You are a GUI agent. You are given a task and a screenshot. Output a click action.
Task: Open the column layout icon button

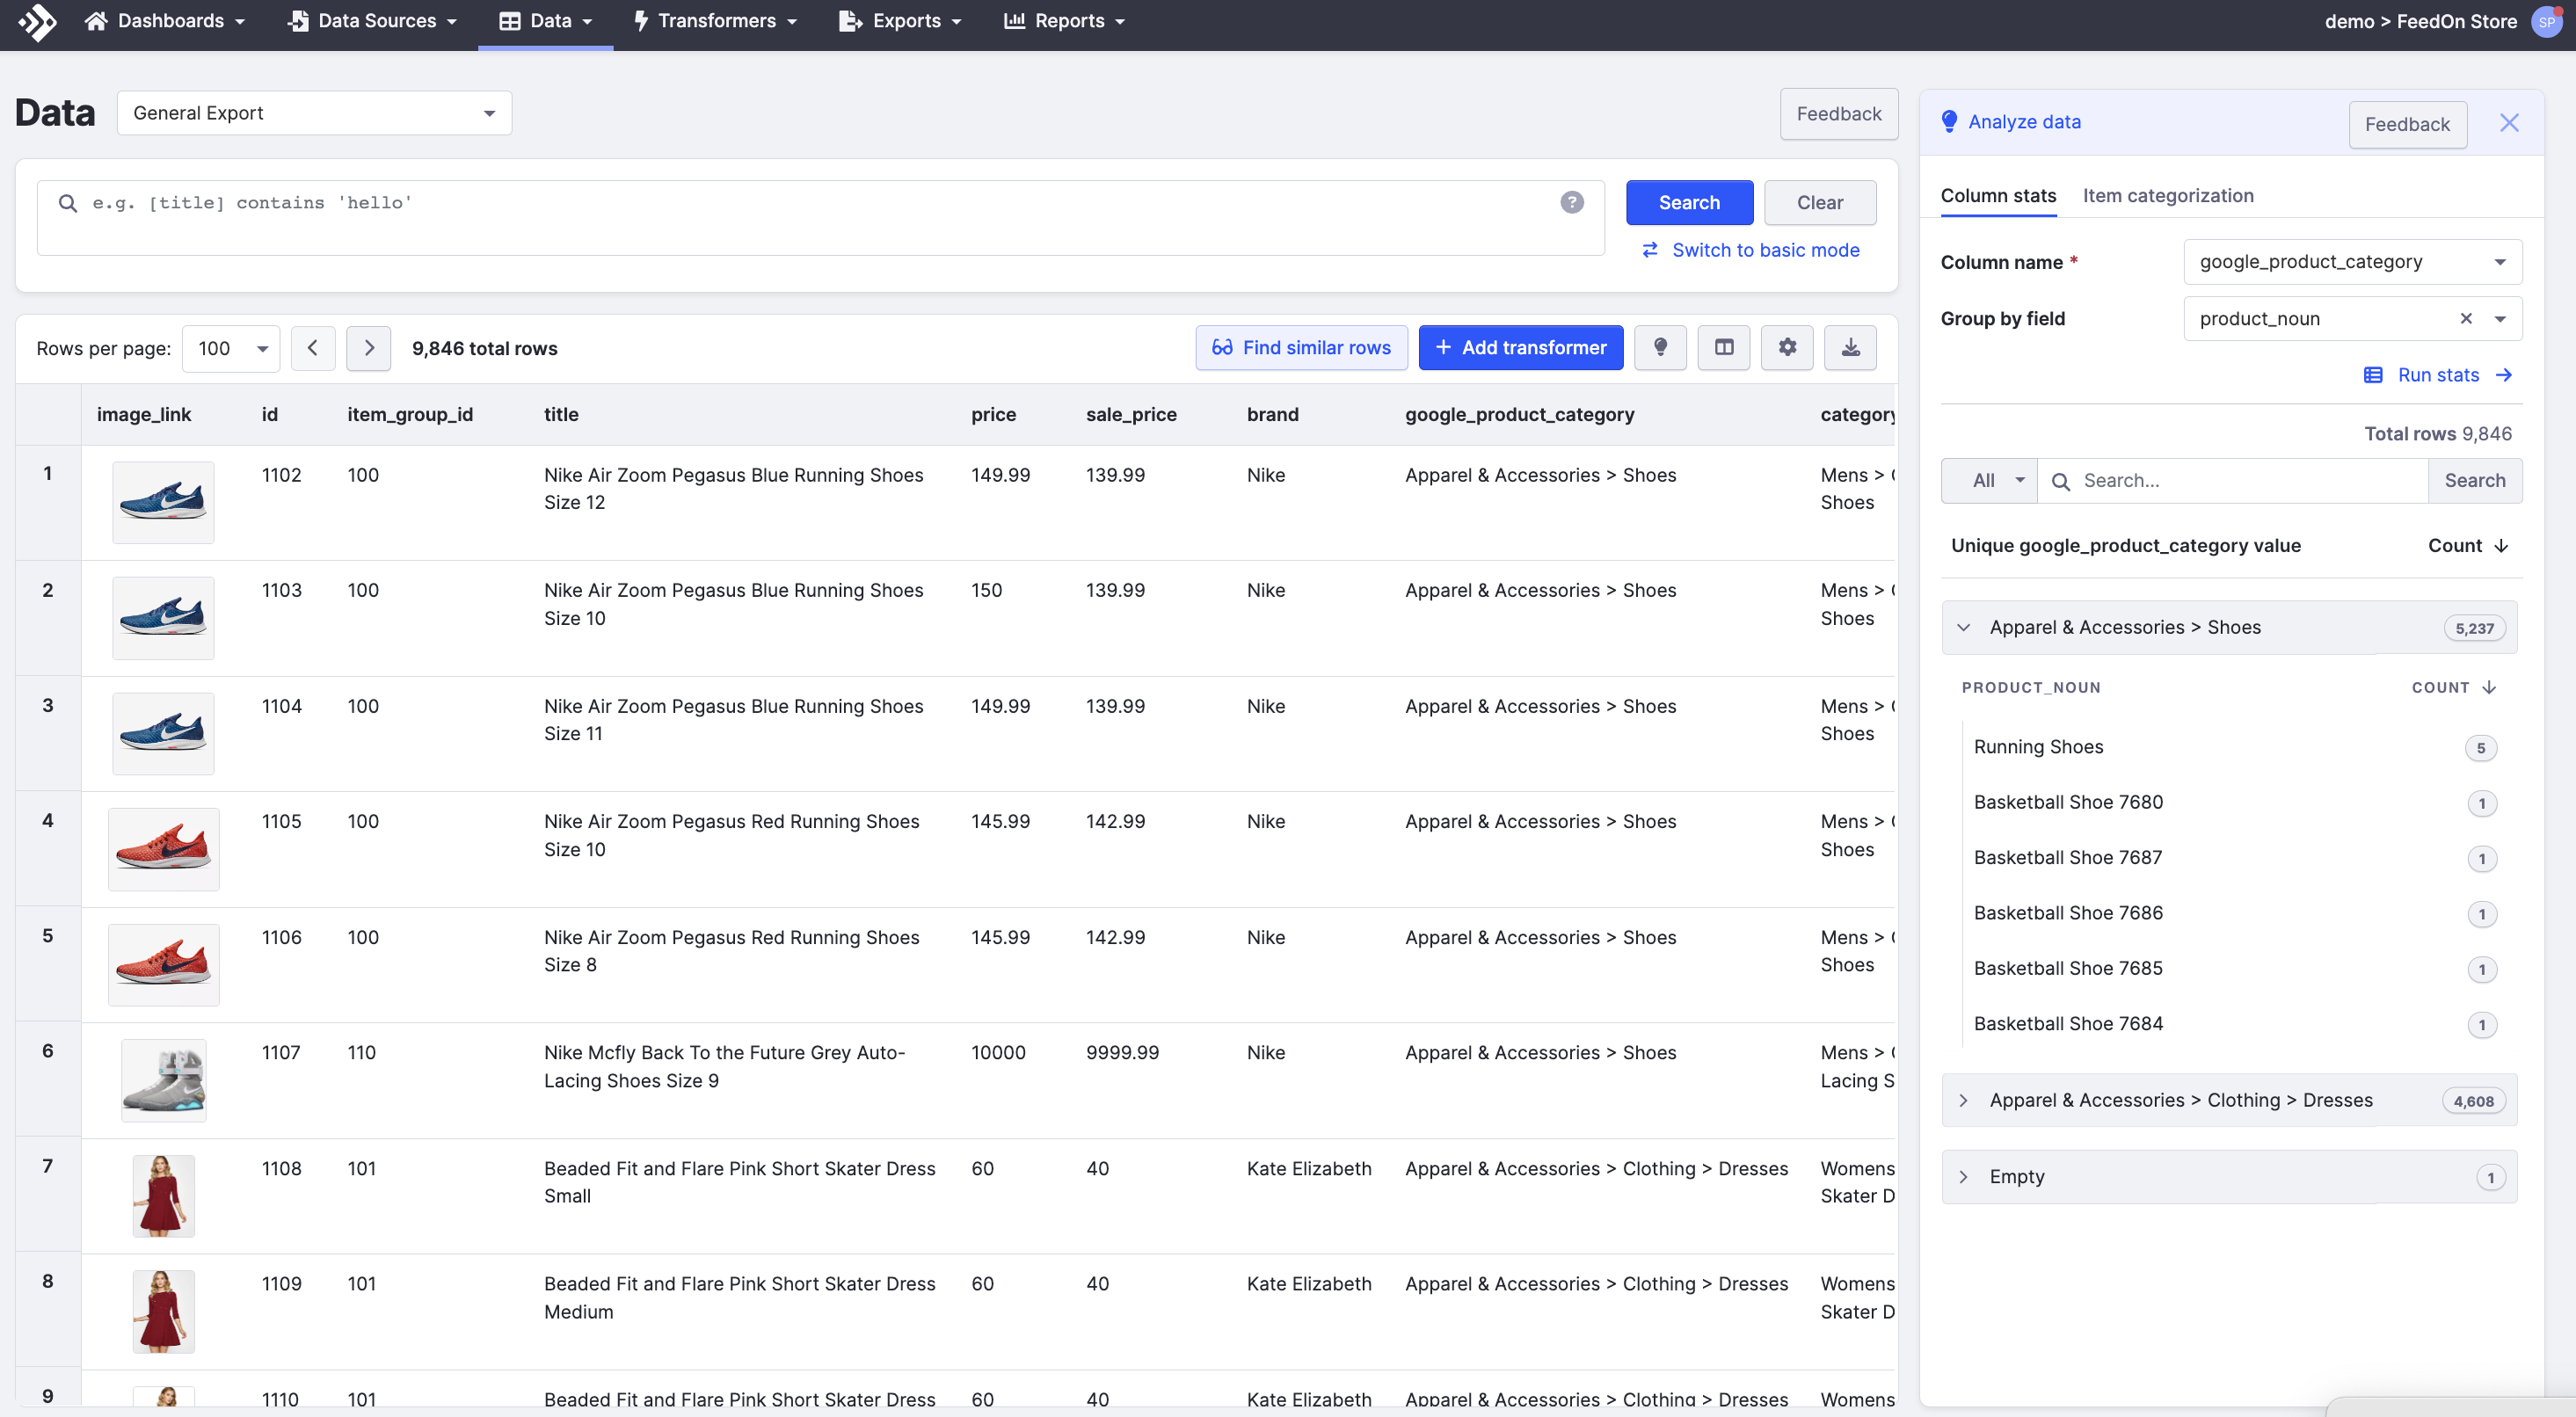1724,347
